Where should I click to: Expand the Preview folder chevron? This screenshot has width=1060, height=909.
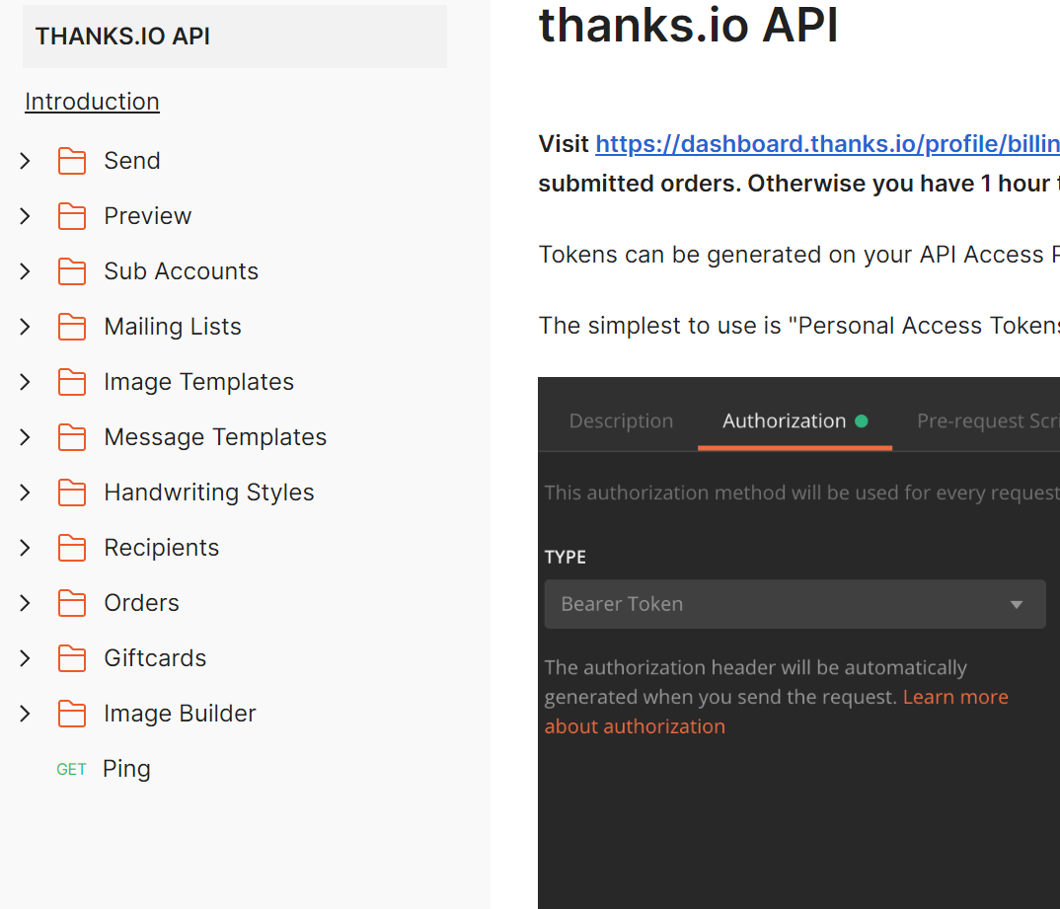(25, 216)
